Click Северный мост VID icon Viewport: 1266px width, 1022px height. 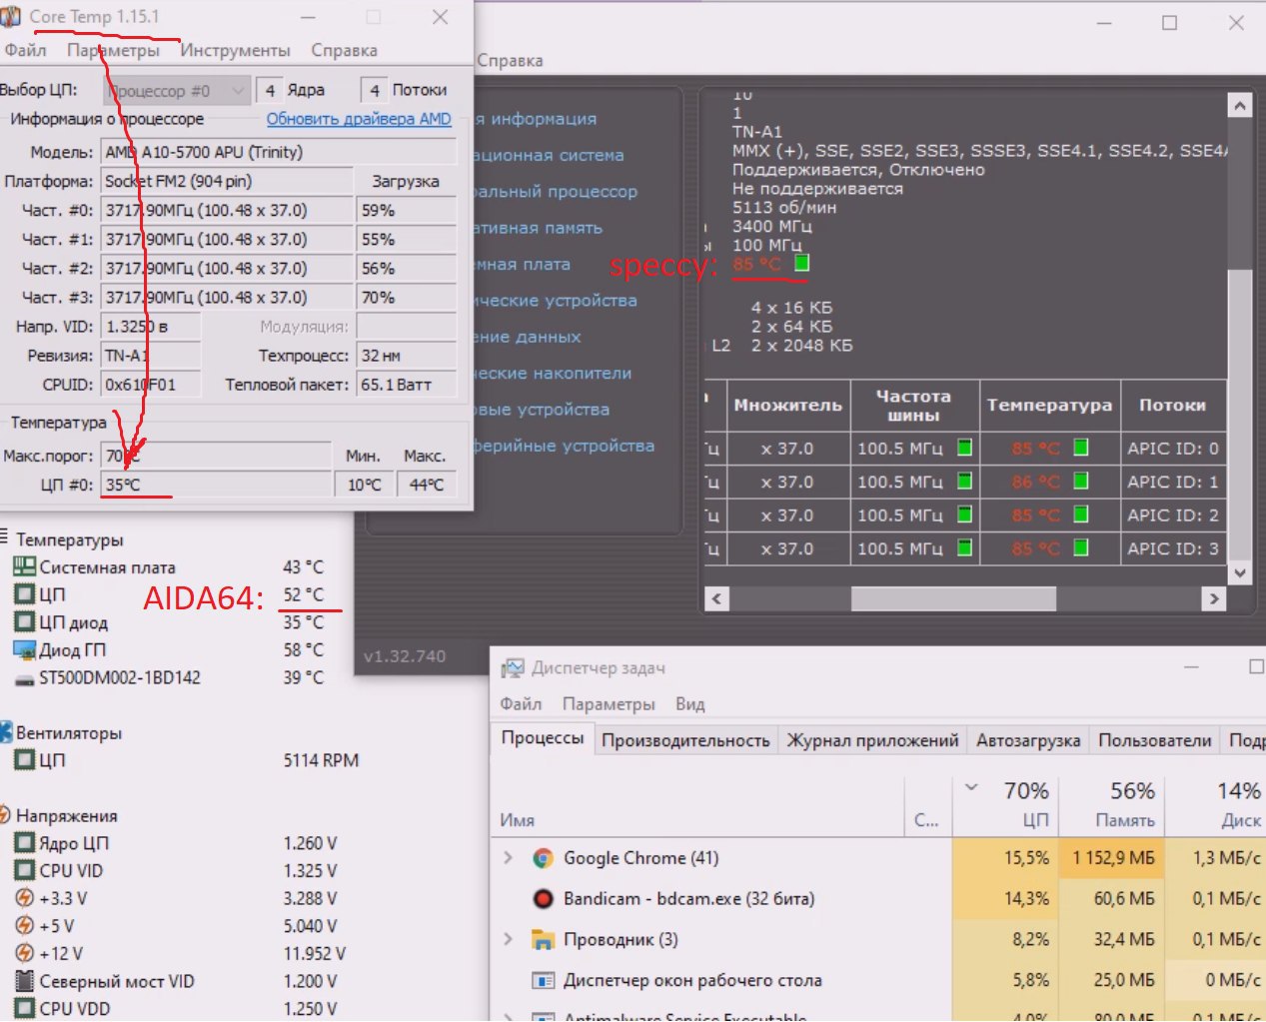click(24, 982)
